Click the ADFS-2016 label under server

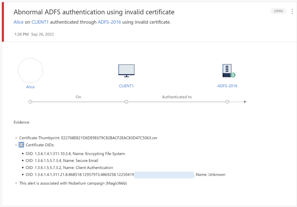point(227,86)
